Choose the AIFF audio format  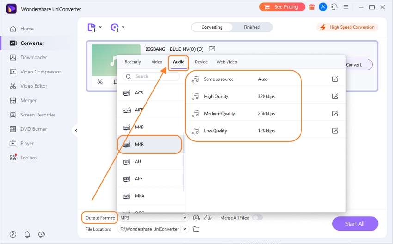(x=151, y=110)
